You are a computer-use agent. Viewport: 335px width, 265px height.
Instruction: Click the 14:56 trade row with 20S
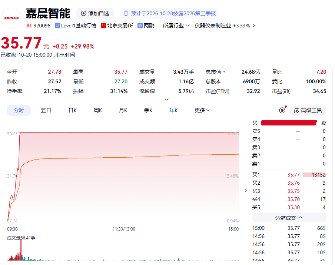[x=289, y=244]
